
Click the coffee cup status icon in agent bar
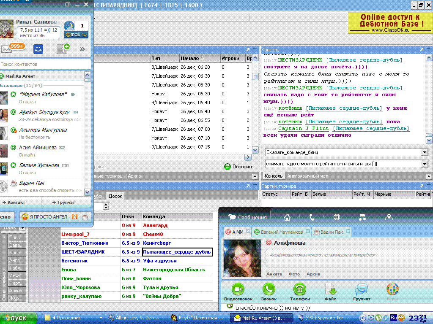(85, 217)
